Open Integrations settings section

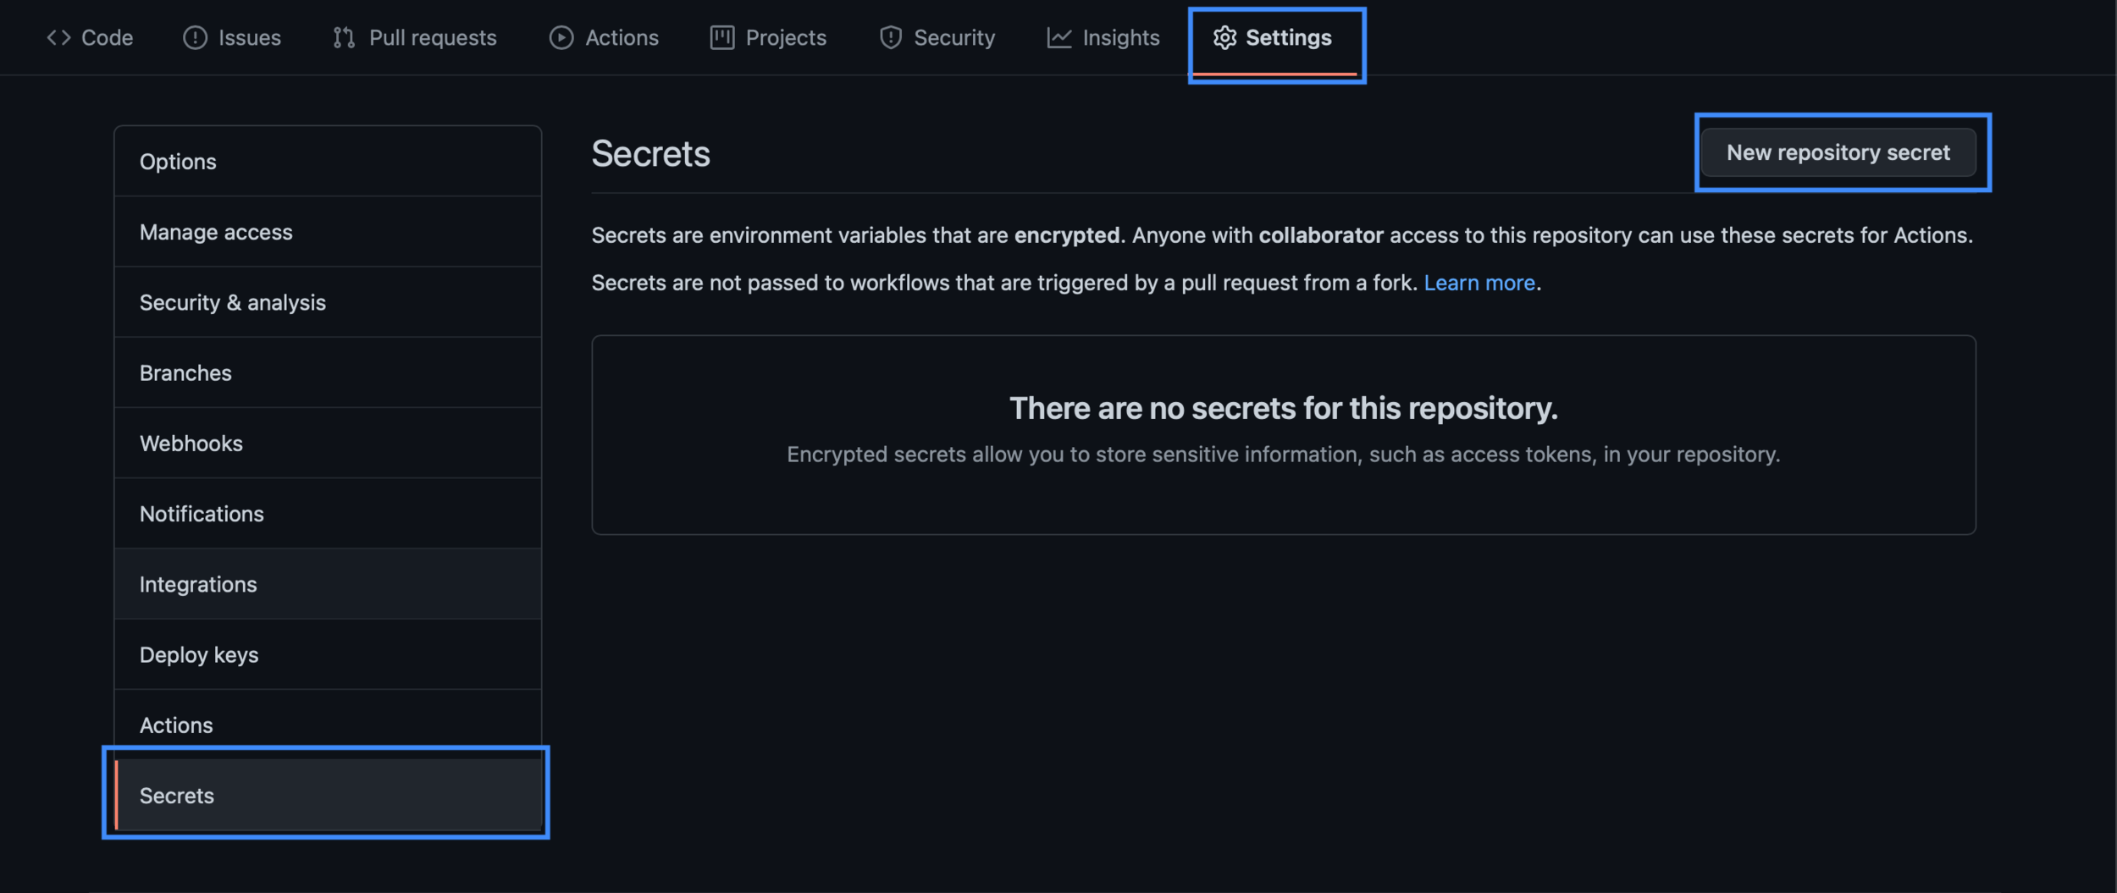point(198,585)
